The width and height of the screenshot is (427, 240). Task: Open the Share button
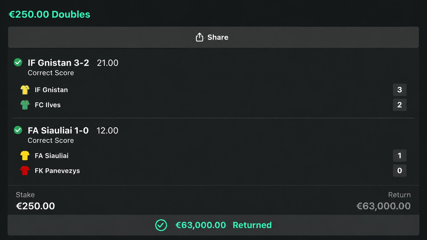213,37
